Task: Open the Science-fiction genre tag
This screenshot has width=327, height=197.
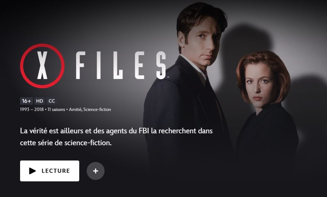Action: pyautogui.click(x=97, y=109)
